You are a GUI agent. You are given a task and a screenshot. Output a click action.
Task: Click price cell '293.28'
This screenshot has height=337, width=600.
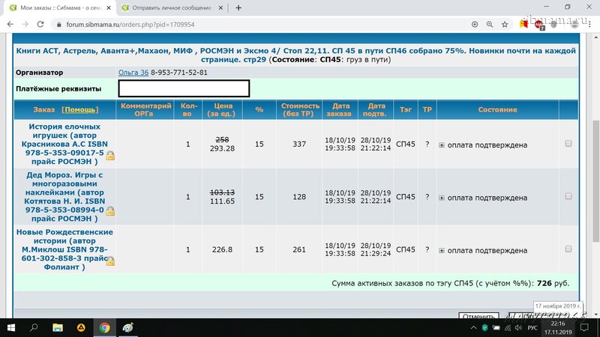(x=222, y=148)
